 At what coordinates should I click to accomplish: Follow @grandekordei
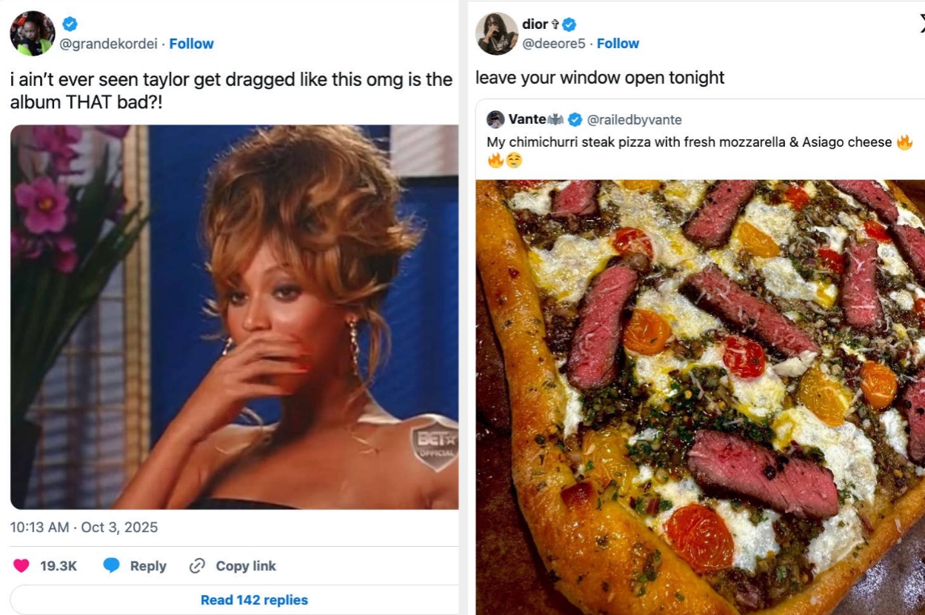(x=192, y=43)
